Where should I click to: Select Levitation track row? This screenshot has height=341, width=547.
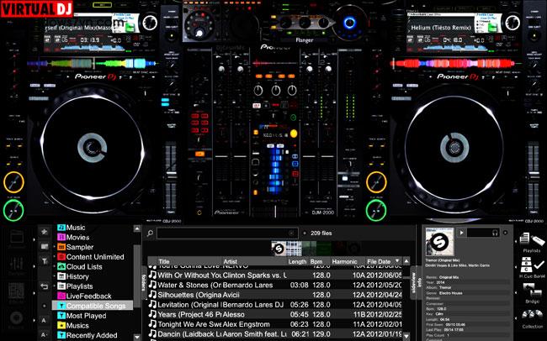click(x=275, y=304)
